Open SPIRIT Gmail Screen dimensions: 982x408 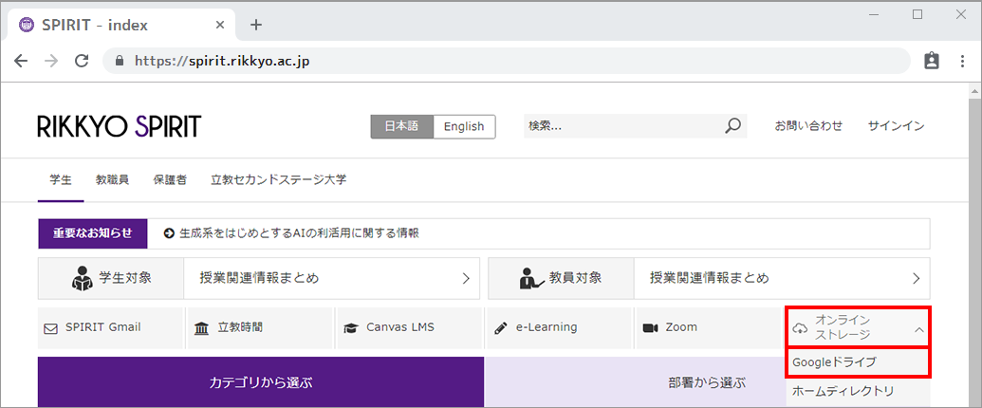[110, 328]
